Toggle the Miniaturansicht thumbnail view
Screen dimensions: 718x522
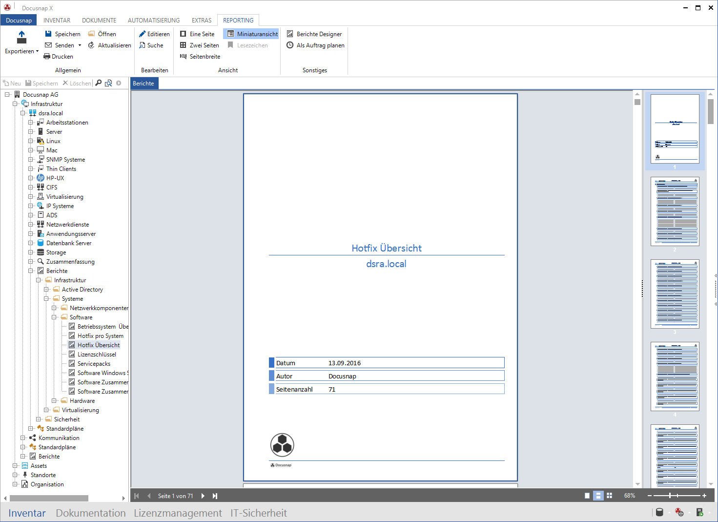coord(251,34)
